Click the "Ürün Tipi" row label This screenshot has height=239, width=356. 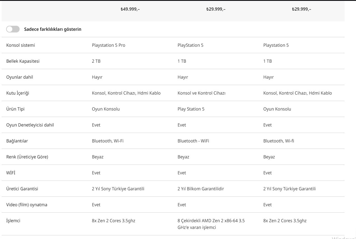15,109
